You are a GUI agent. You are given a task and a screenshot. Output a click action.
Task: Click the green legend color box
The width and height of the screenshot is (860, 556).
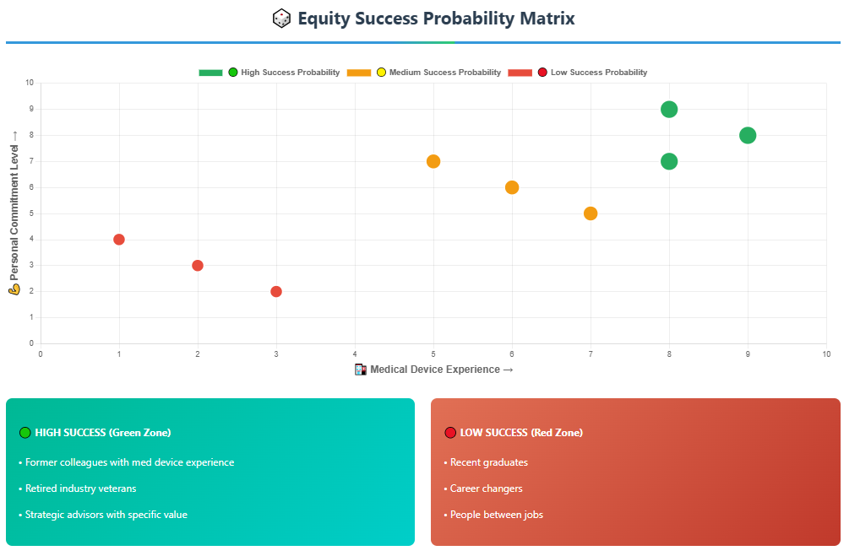[210, 73]
